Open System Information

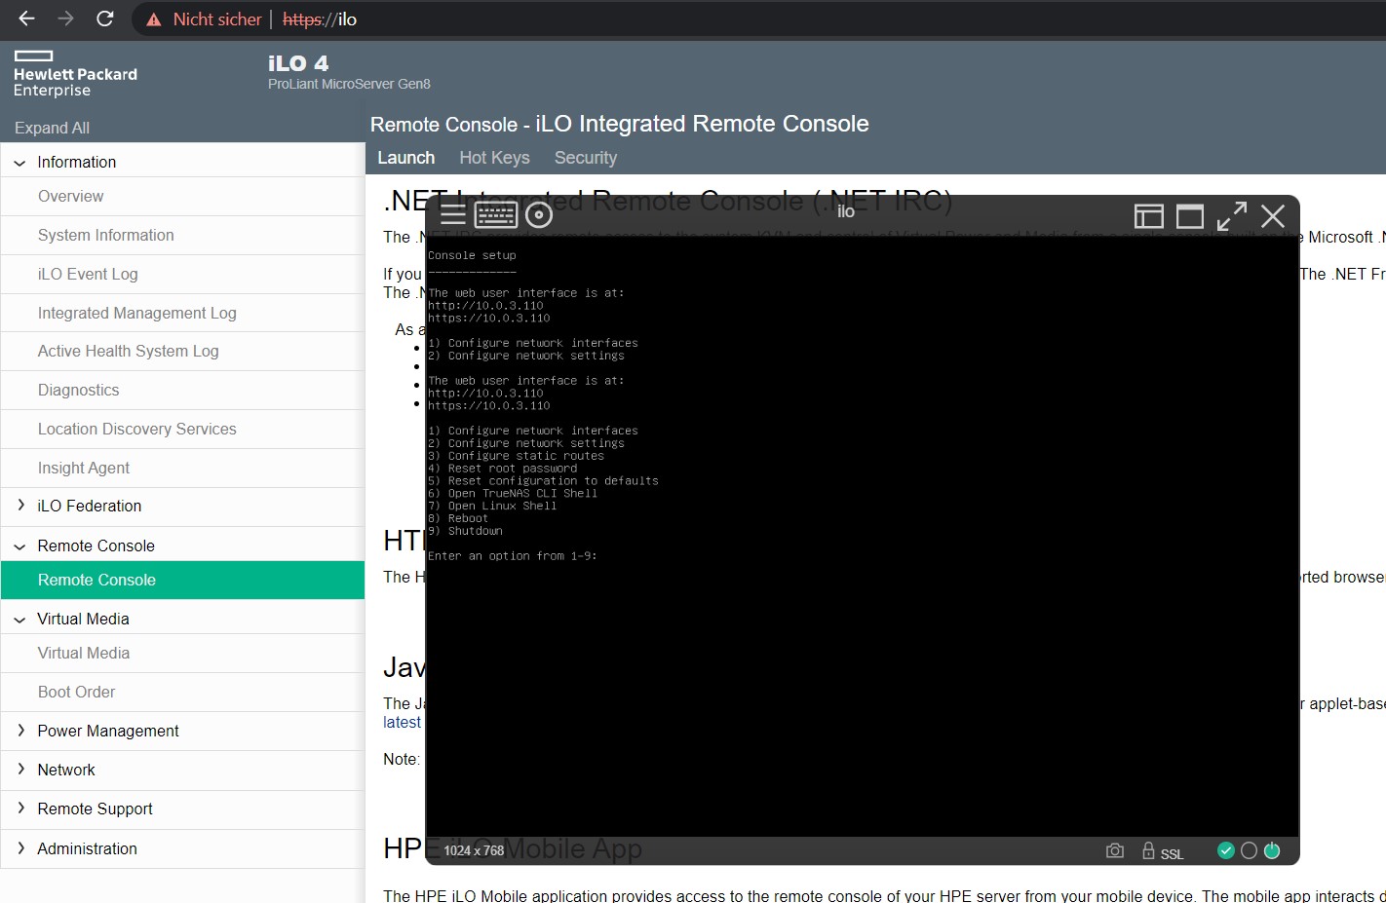coord(182,236)
